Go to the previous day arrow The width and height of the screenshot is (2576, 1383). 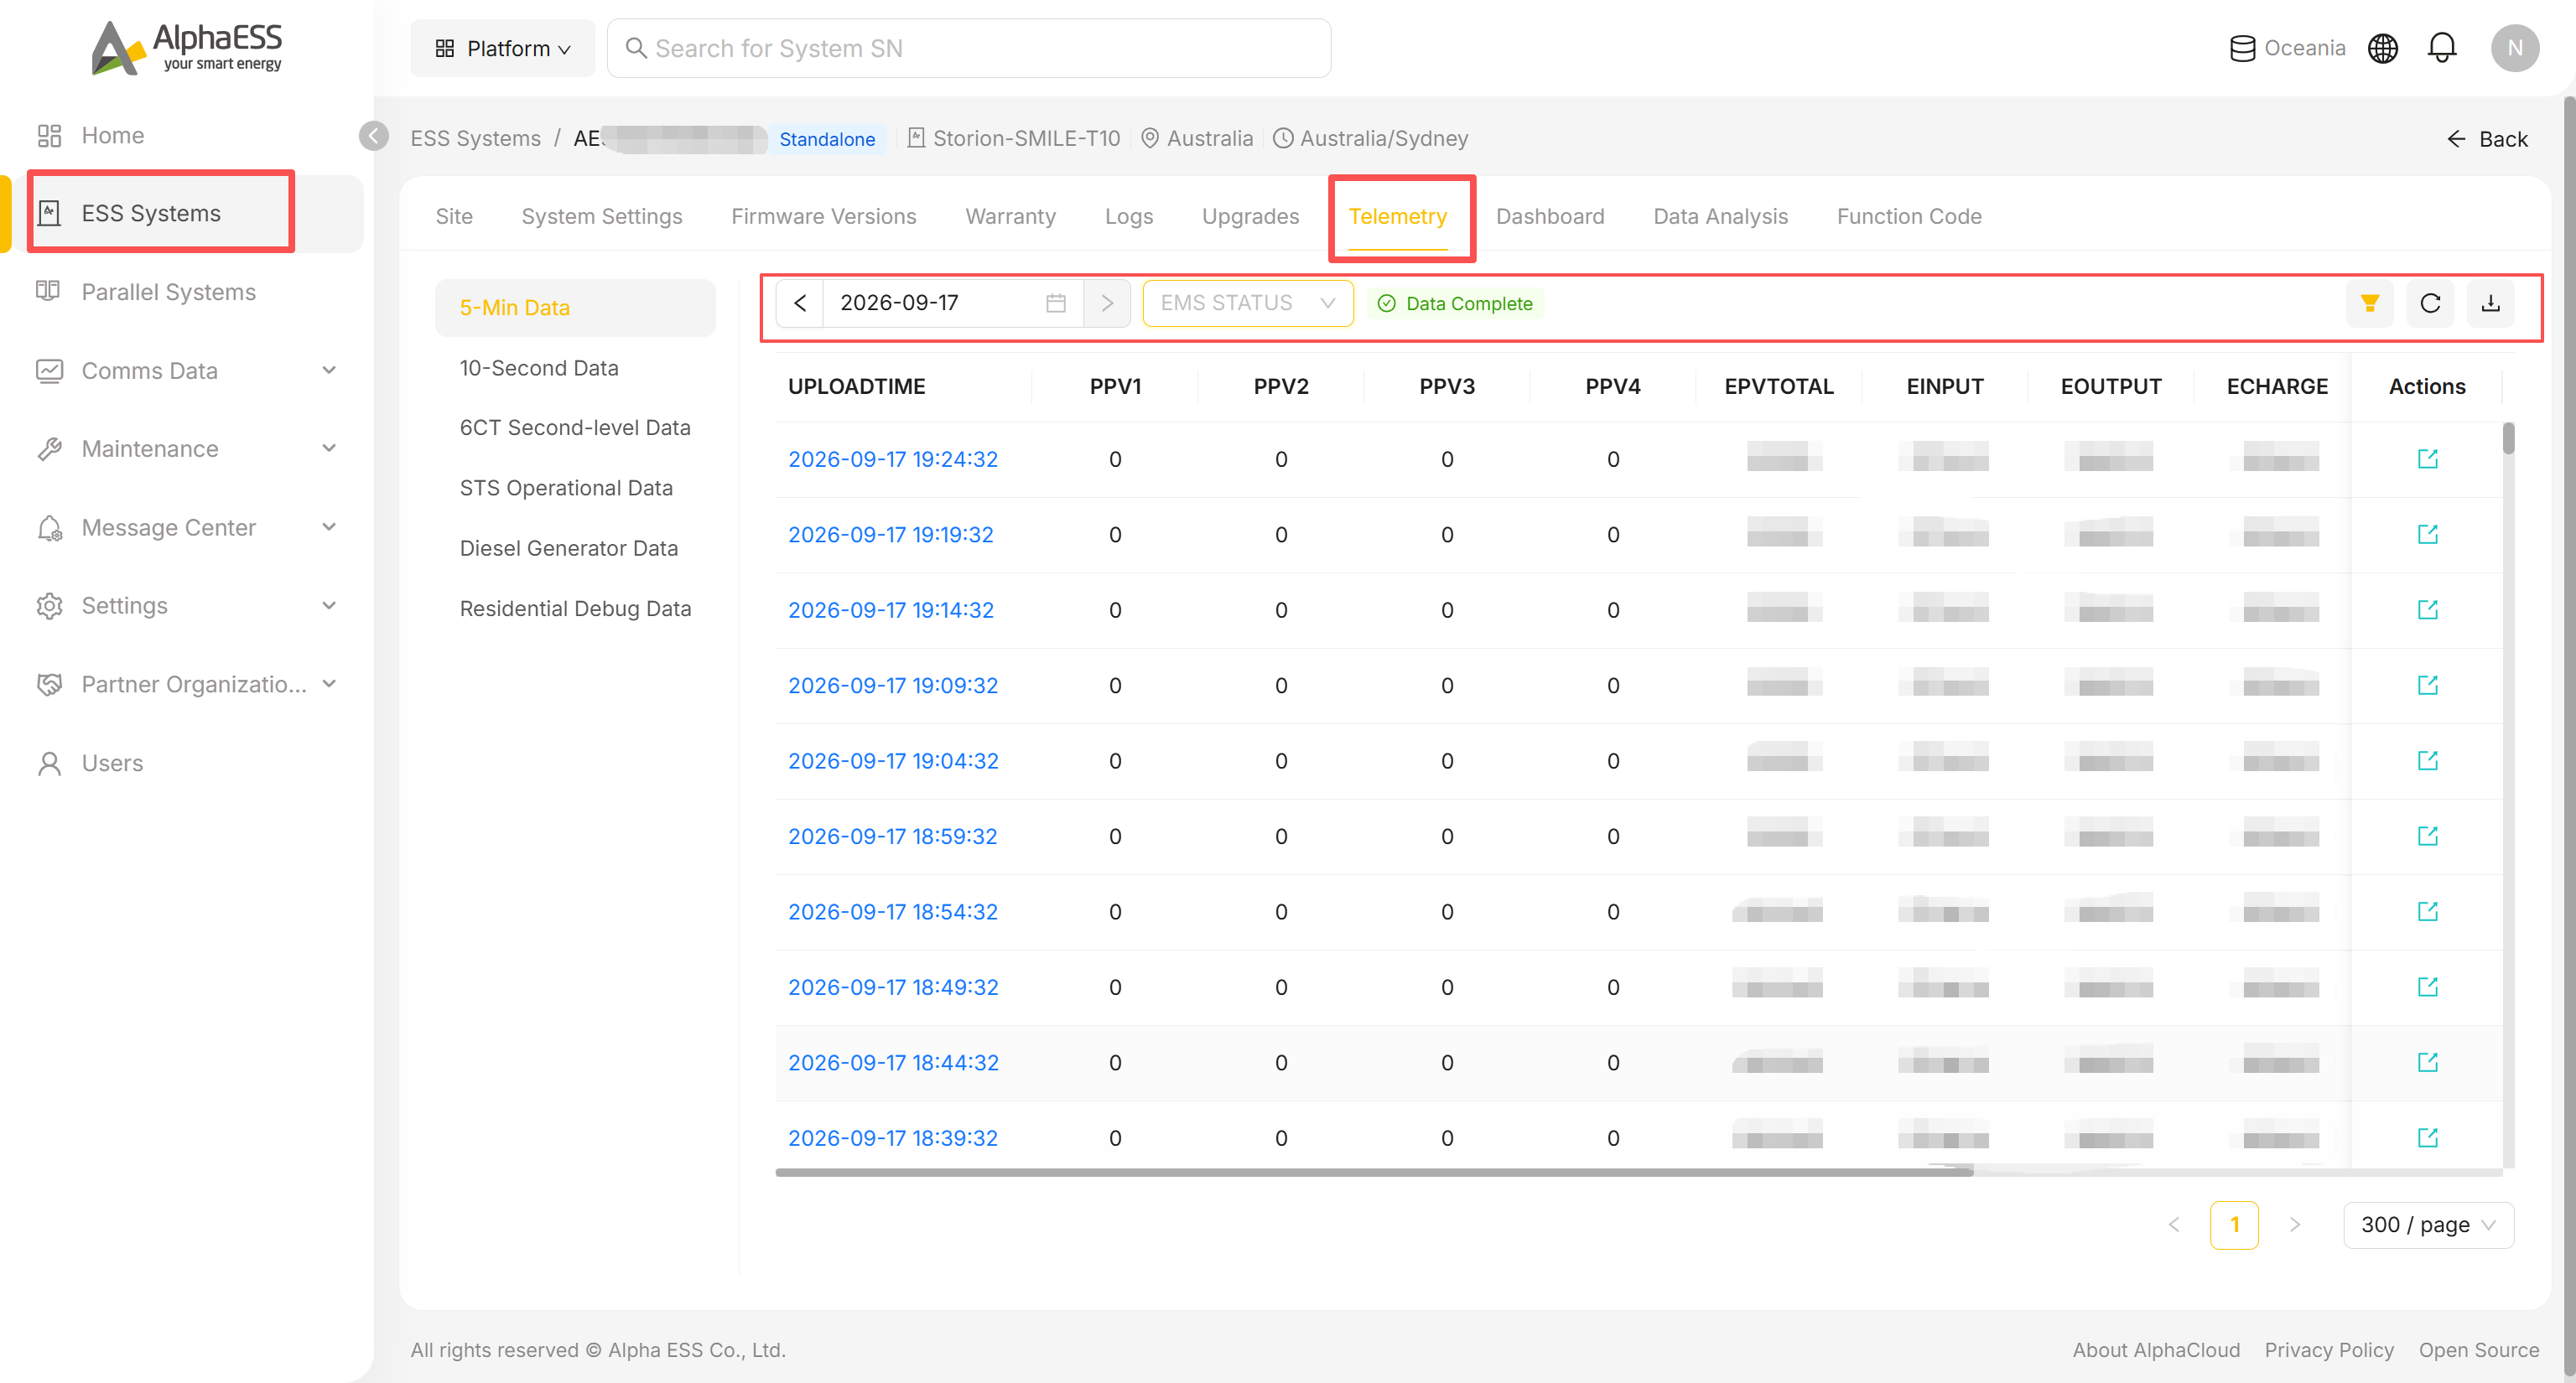(800, 303)
